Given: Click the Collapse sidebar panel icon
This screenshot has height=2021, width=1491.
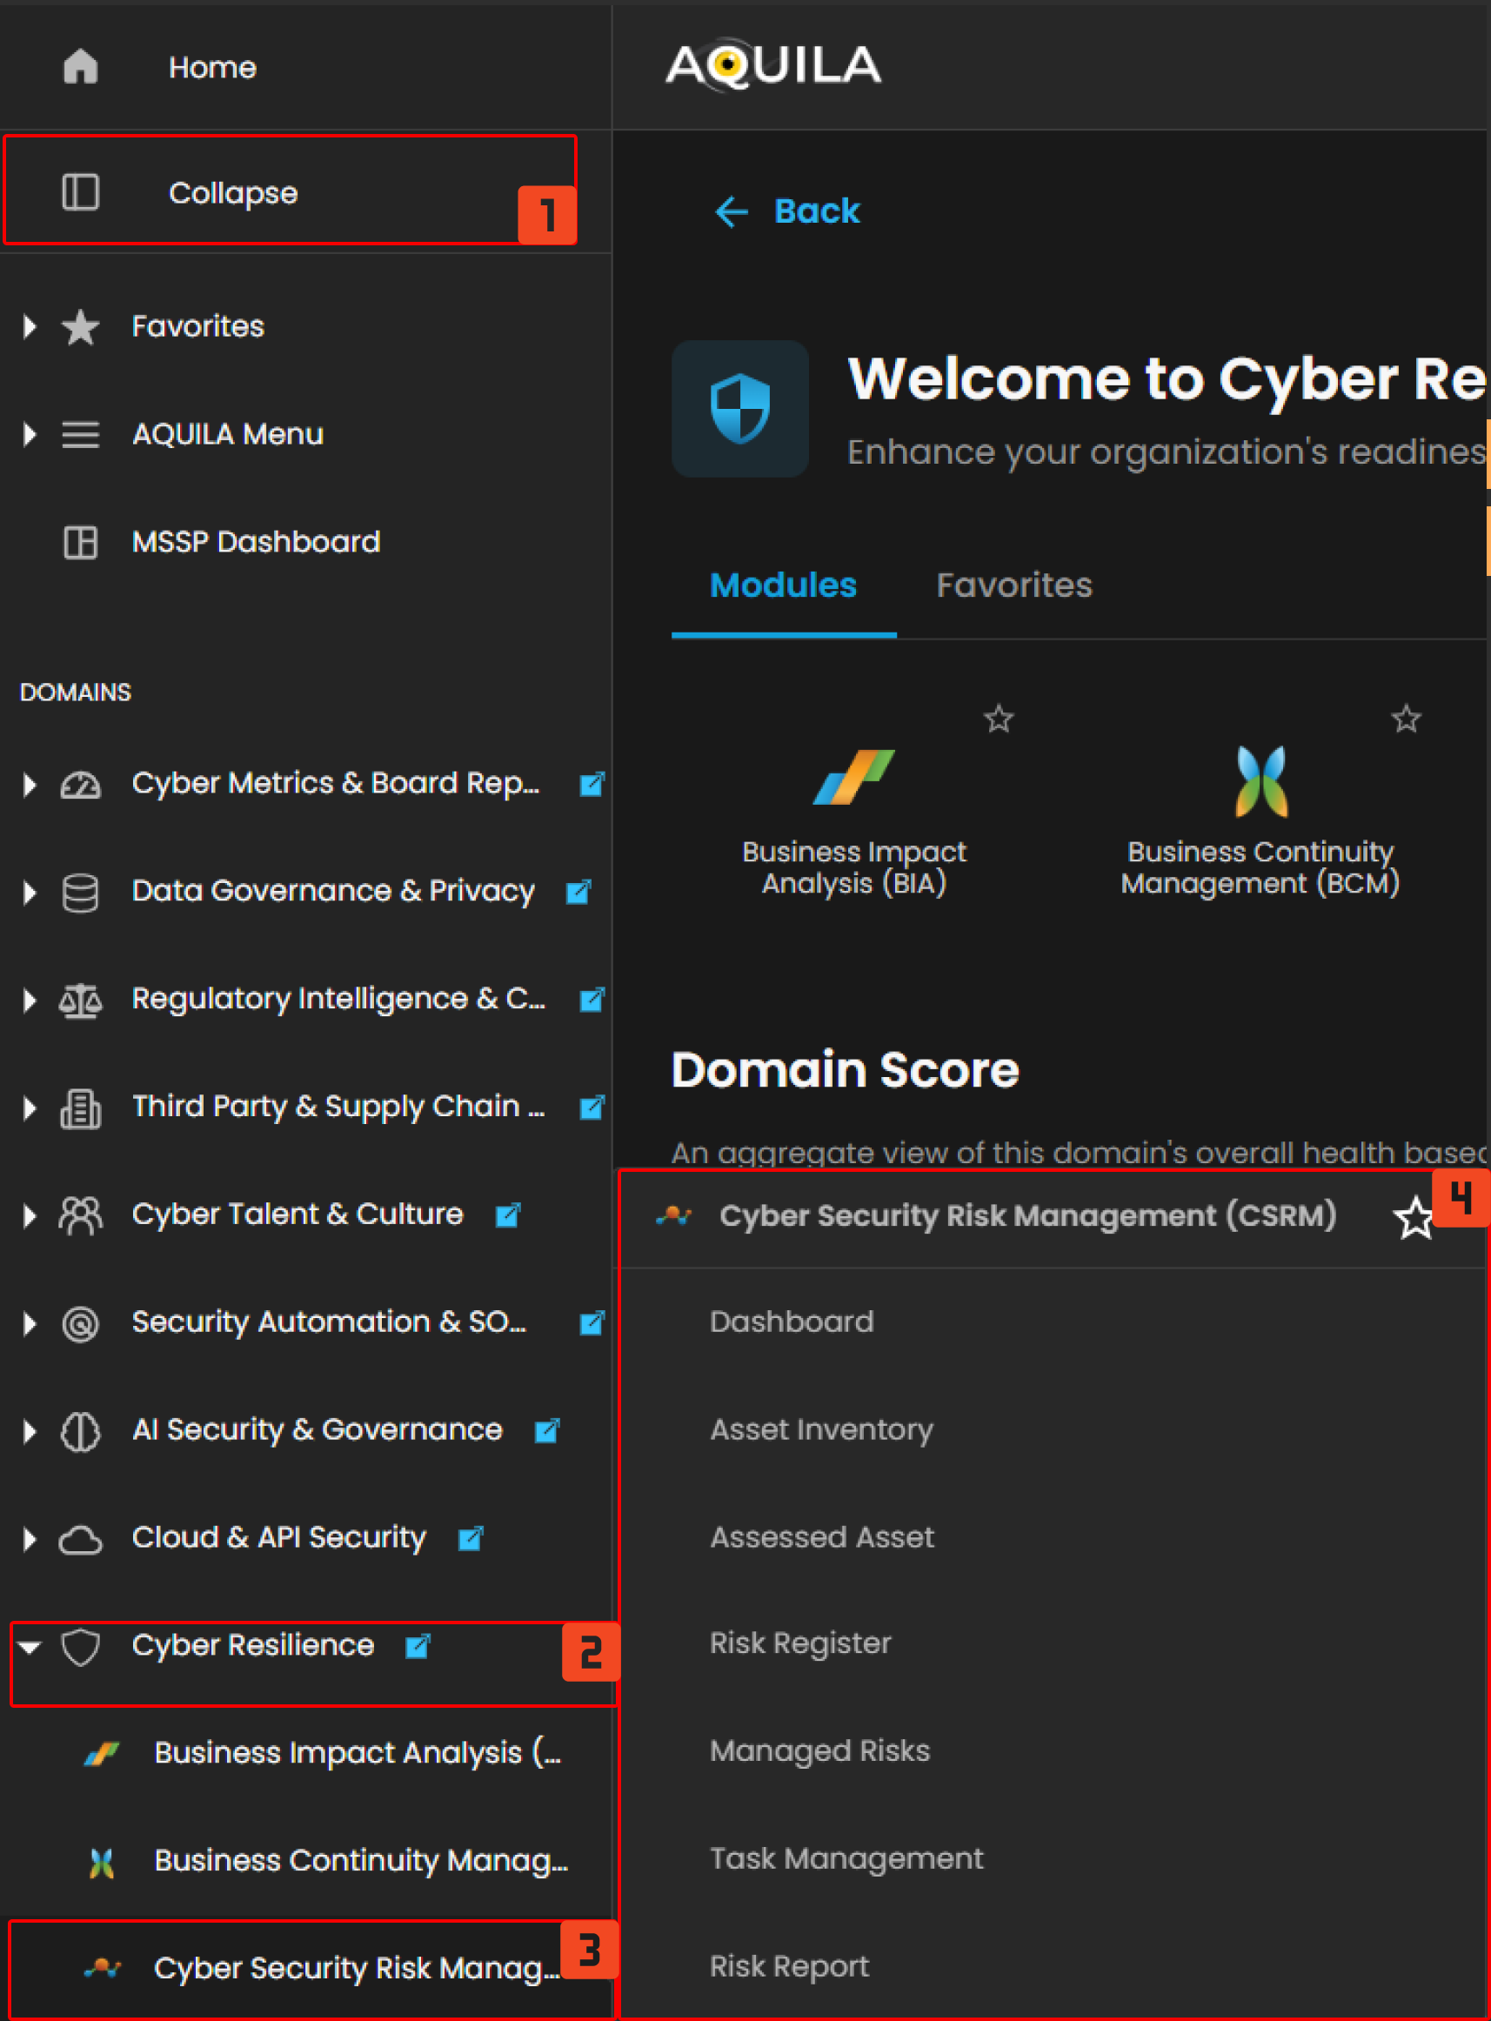Looking at the screenshot, I should (80, 192).
